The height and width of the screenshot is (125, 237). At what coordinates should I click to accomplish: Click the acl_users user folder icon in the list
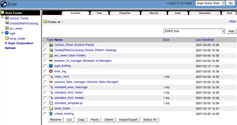pos(51,55)
